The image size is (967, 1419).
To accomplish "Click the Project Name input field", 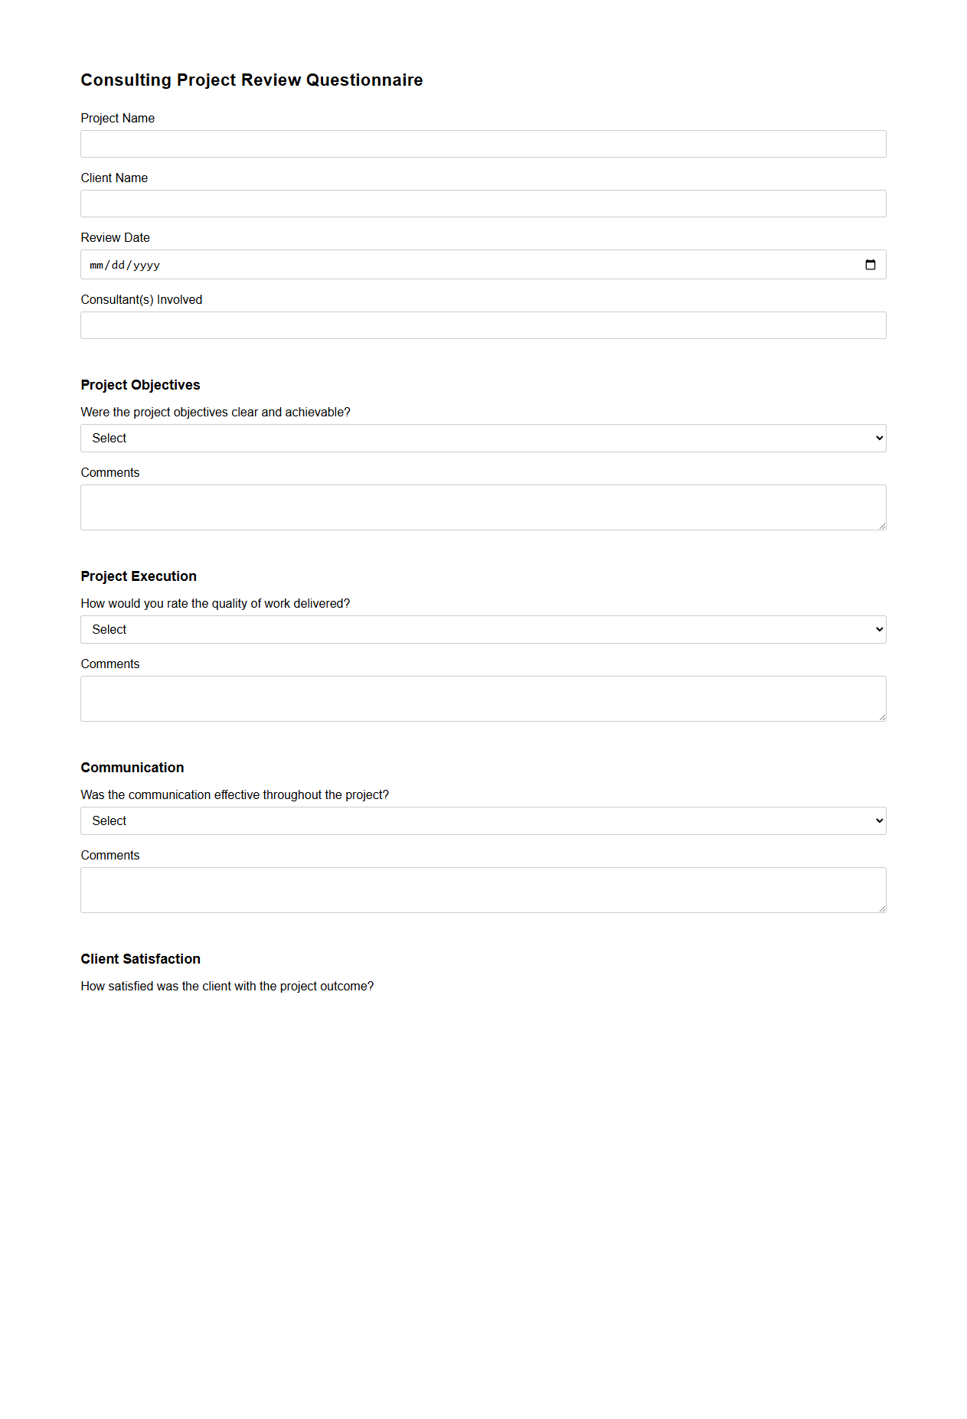I will (482, 143).
